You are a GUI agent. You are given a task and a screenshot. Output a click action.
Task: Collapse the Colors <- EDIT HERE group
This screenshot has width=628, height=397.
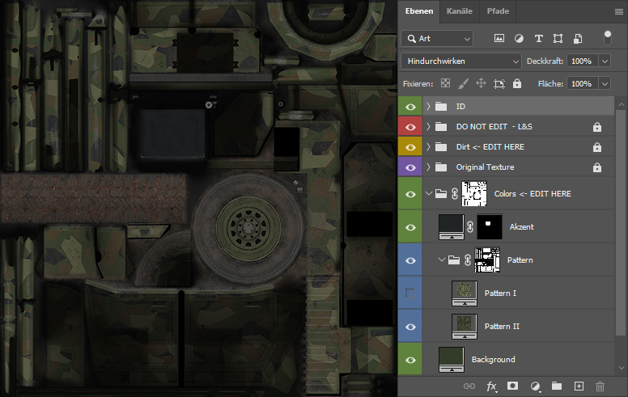(x=429, y=193)
